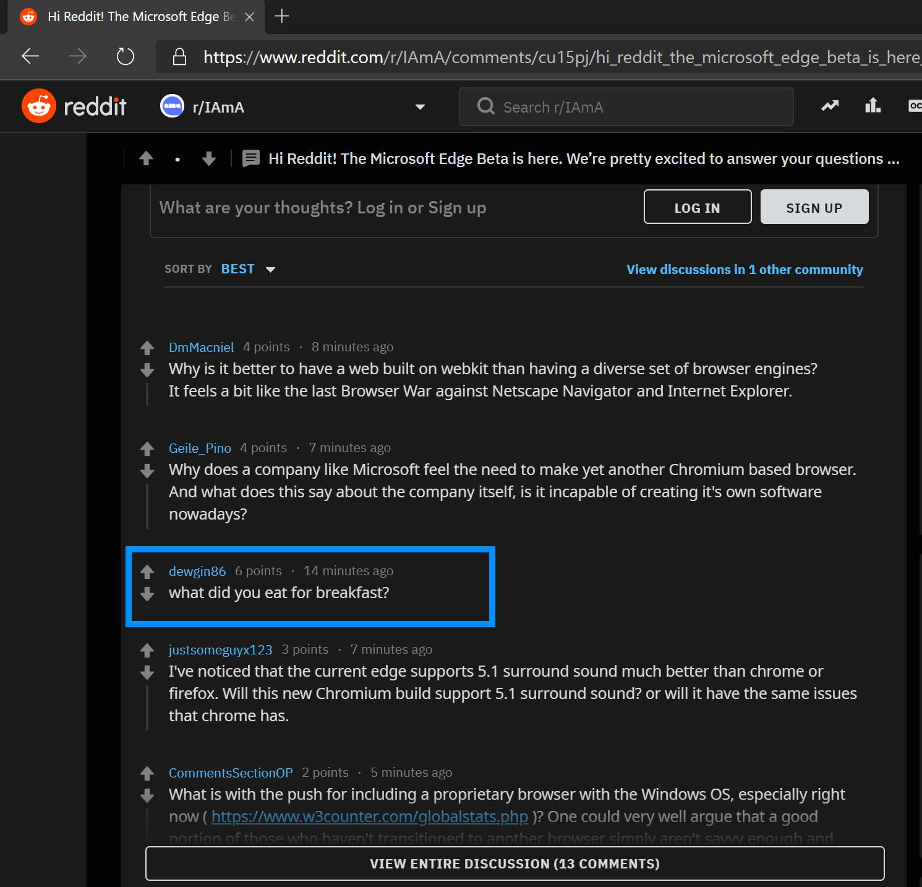
Task: Collapse Geile_Pino's comment thread line
Action: coord(147,507)
